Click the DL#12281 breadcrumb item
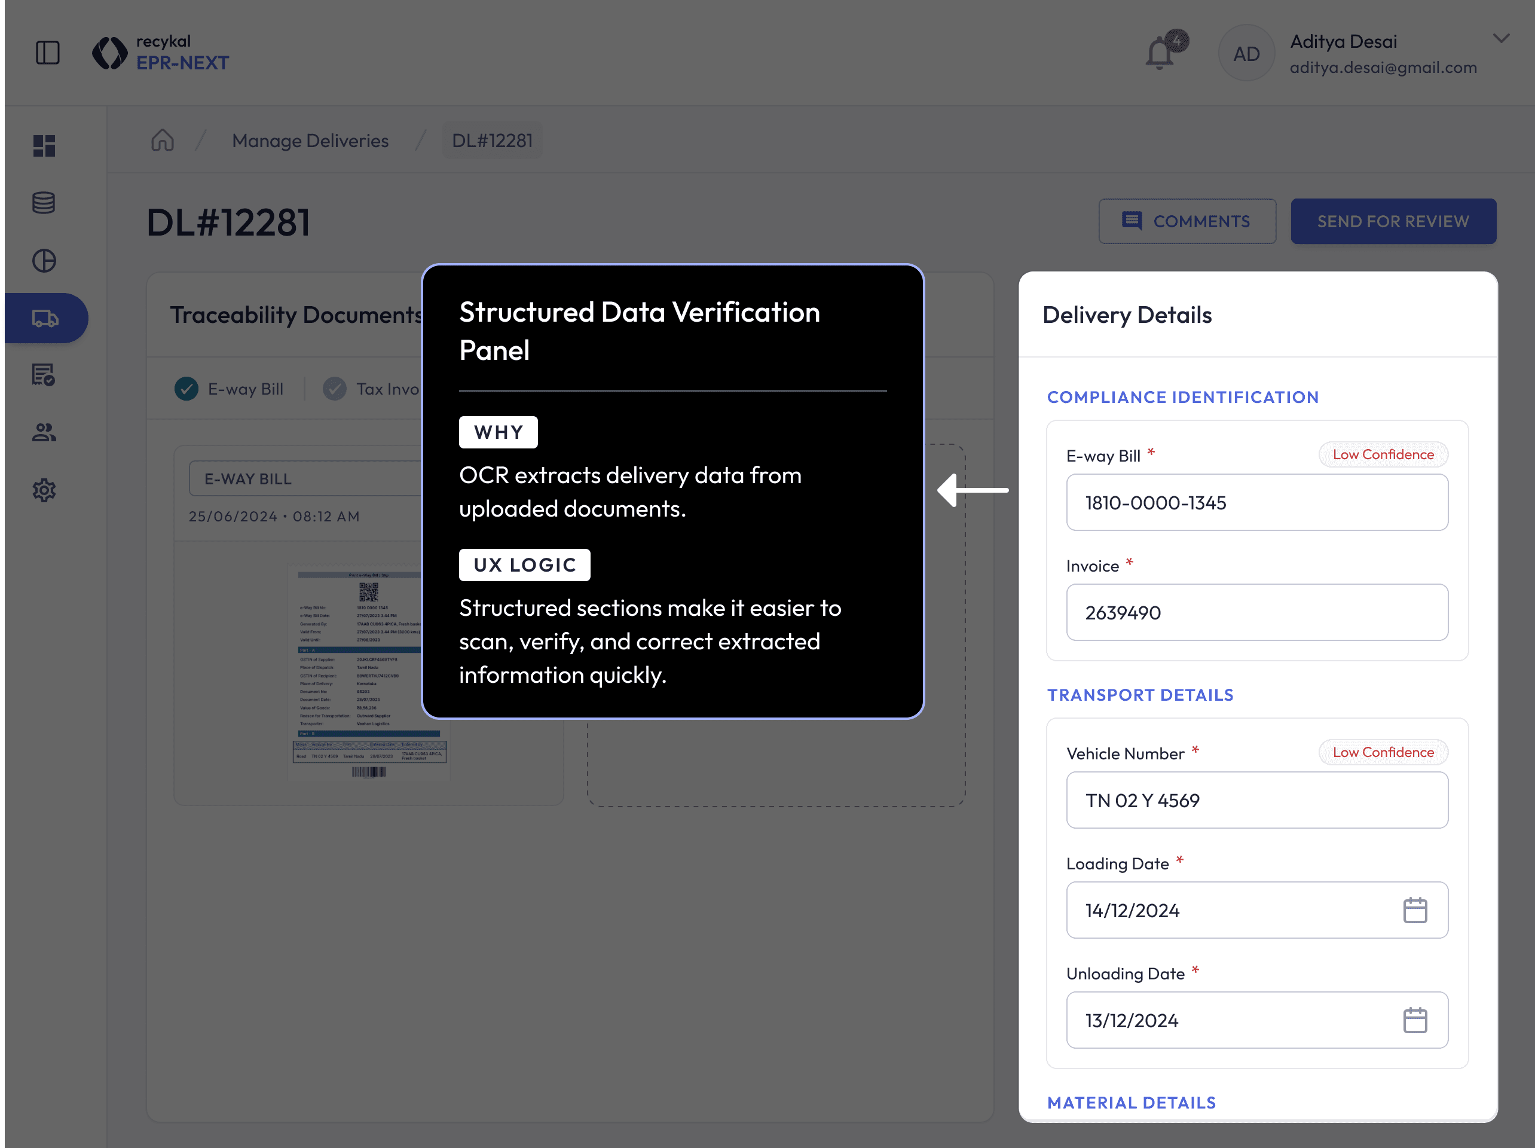Viewport: 1535px width, 1148px height. click(x=492, y=141)
